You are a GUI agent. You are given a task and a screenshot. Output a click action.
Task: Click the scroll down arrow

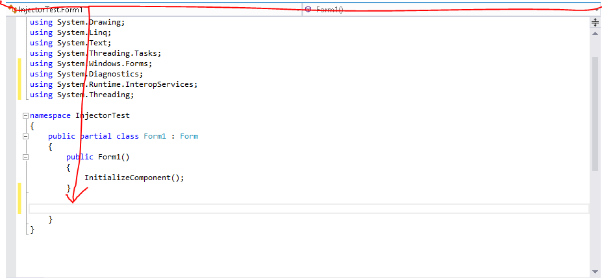tap(594, 271)
